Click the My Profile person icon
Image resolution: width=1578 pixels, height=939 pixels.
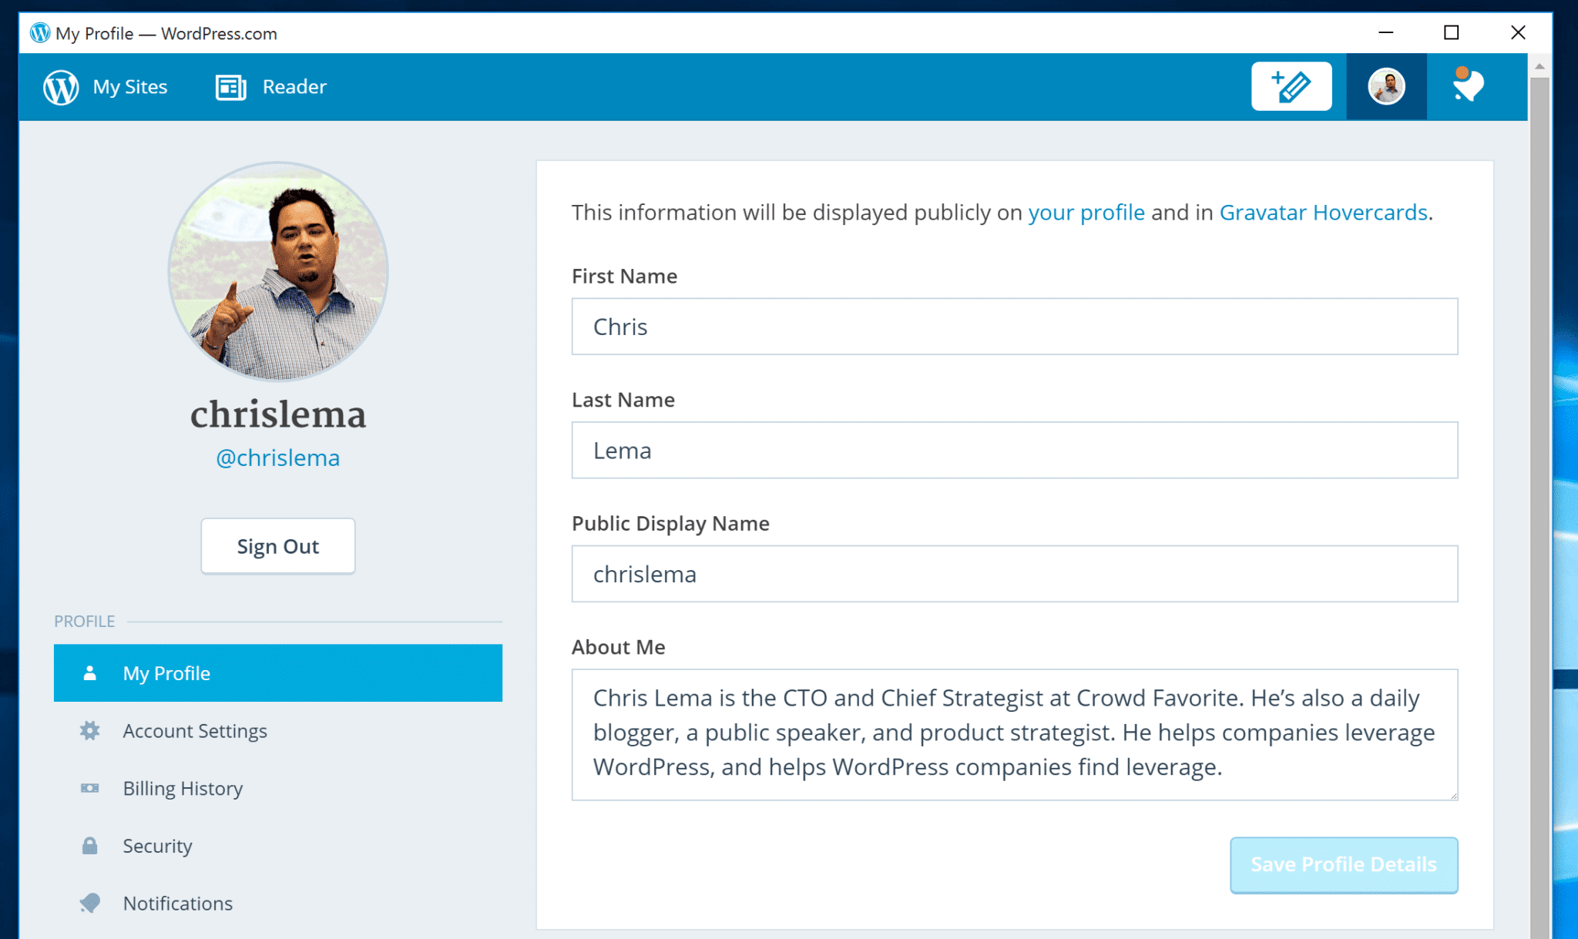pos(89,672)
